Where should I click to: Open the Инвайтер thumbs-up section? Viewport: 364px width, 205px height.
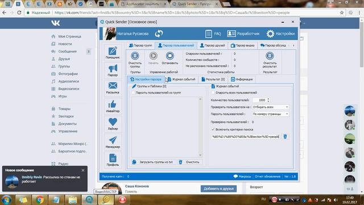[x=113, y=106]
